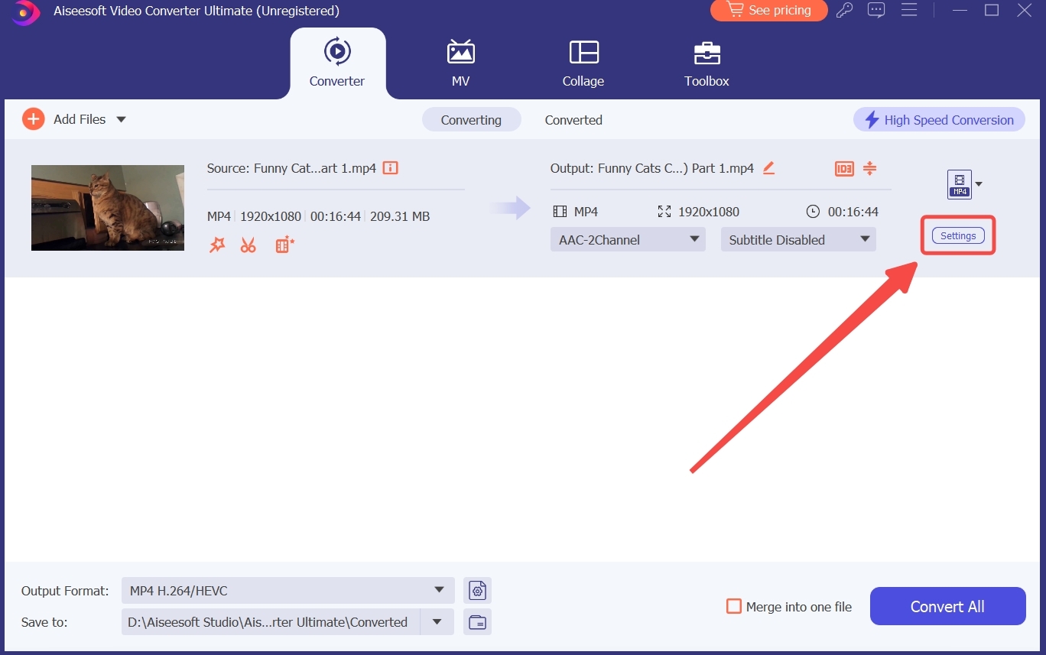Viewport: 1046px width, 655px height.
Task: Show the Converted list
Action: tap(573, 119)
